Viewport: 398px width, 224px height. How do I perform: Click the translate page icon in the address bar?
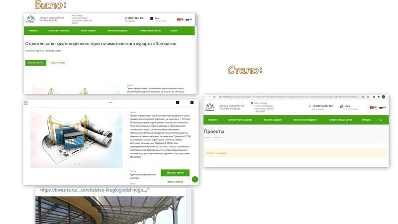click(x=363, y=97)
